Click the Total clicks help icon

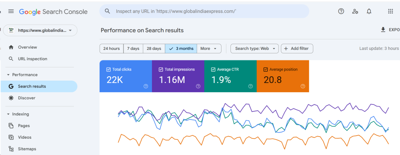coord(146,86)
